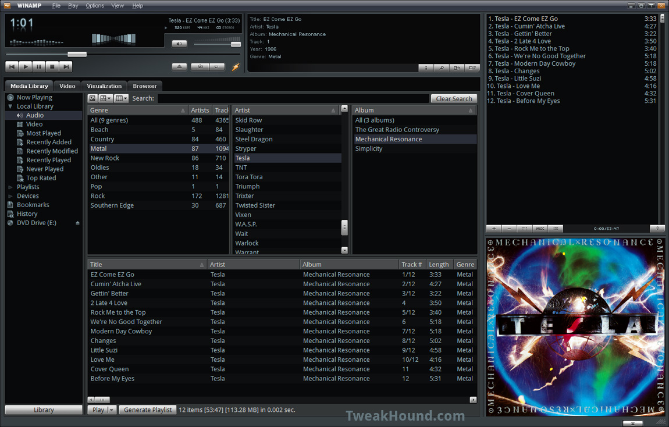Open the playlist list-management button
Viewport: 669px width, 427px height.
click(556, 229)
